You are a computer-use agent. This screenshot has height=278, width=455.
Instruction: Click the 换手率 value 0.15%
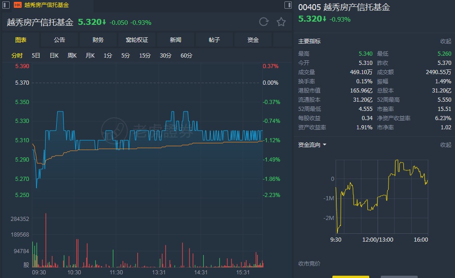(364, 81)
